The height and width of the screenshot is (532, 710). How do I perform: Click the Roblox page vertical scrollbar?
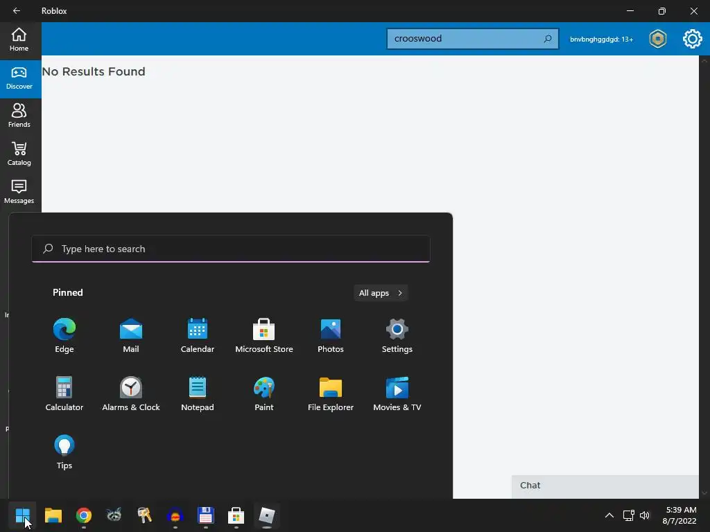[x=704, y=277]
